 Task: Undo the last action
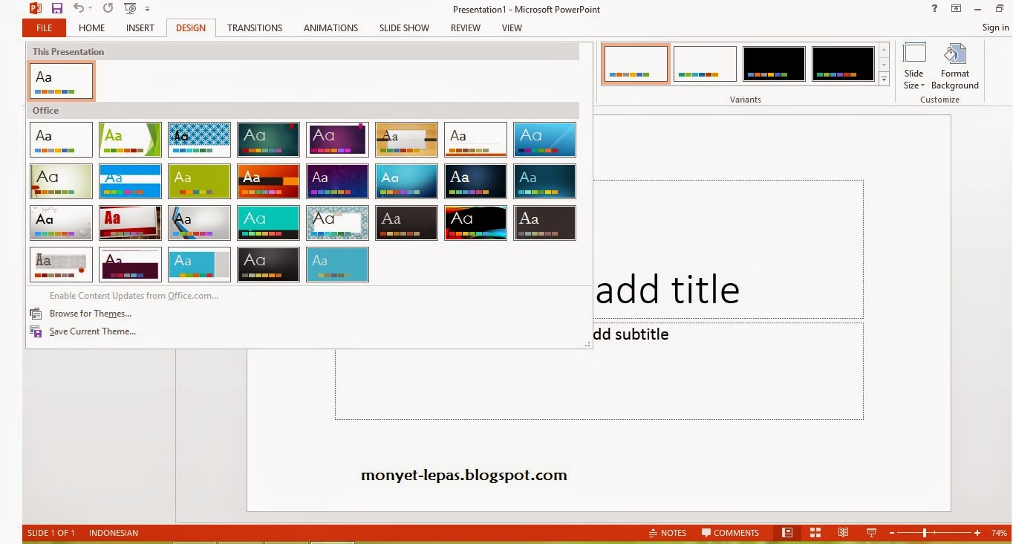coord(79,9)
